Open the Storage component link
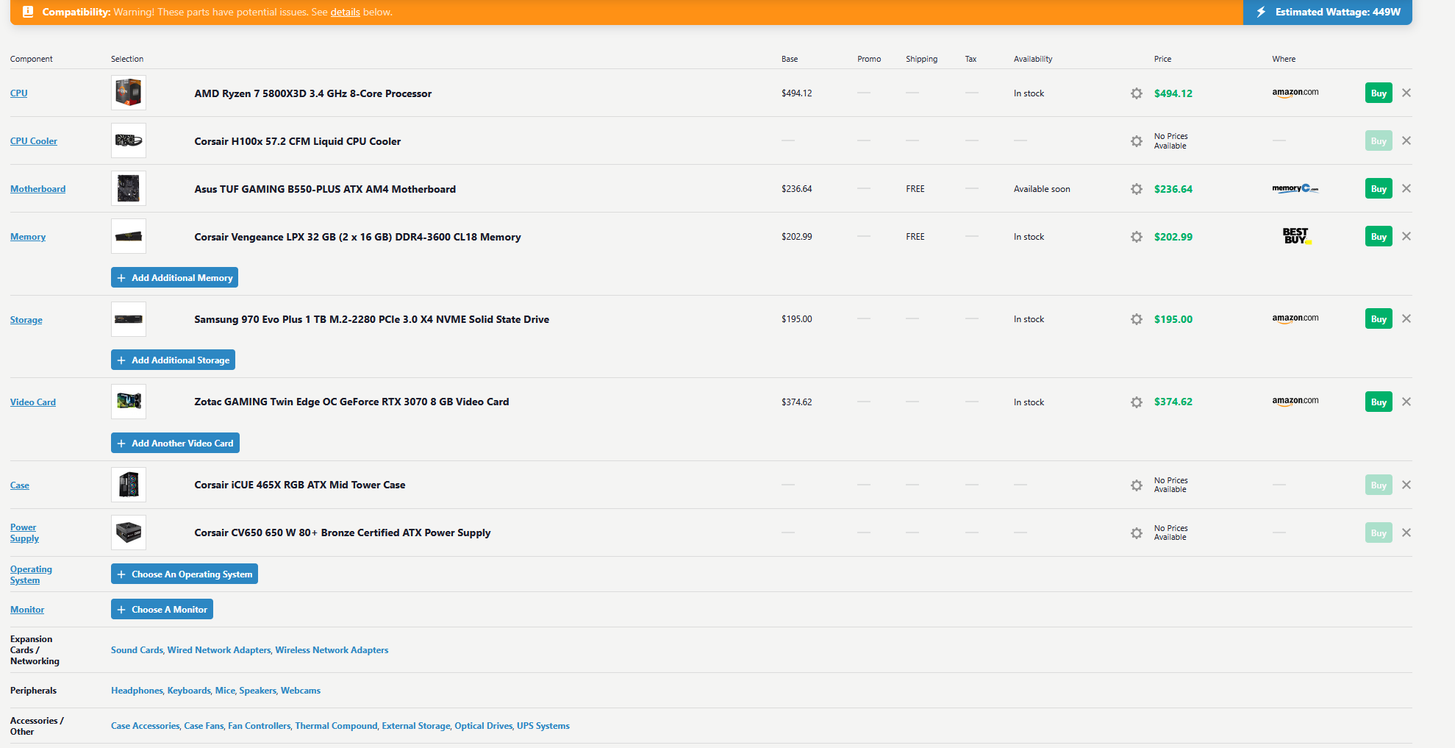 point(26,320)
